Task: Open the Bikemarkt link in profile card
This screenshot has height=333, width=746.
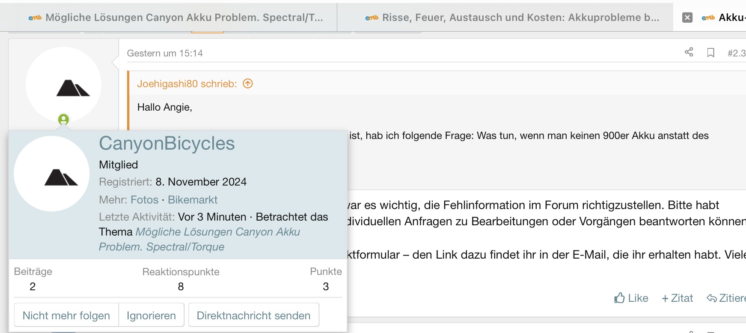Action: 193,200
